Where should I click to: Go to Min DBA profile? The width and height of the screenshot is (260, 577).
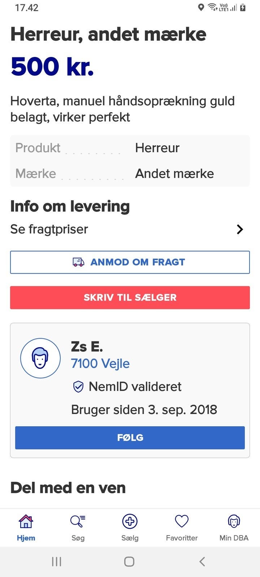(234, 521)
